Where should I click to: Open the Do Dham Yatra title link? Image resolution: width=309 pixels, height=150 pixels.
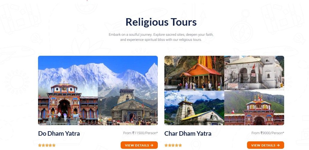(59, 134)
